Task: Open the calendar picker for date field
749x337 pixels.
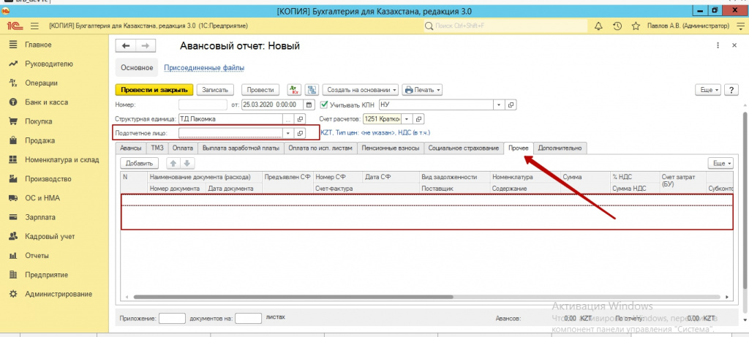Action: 311,105
